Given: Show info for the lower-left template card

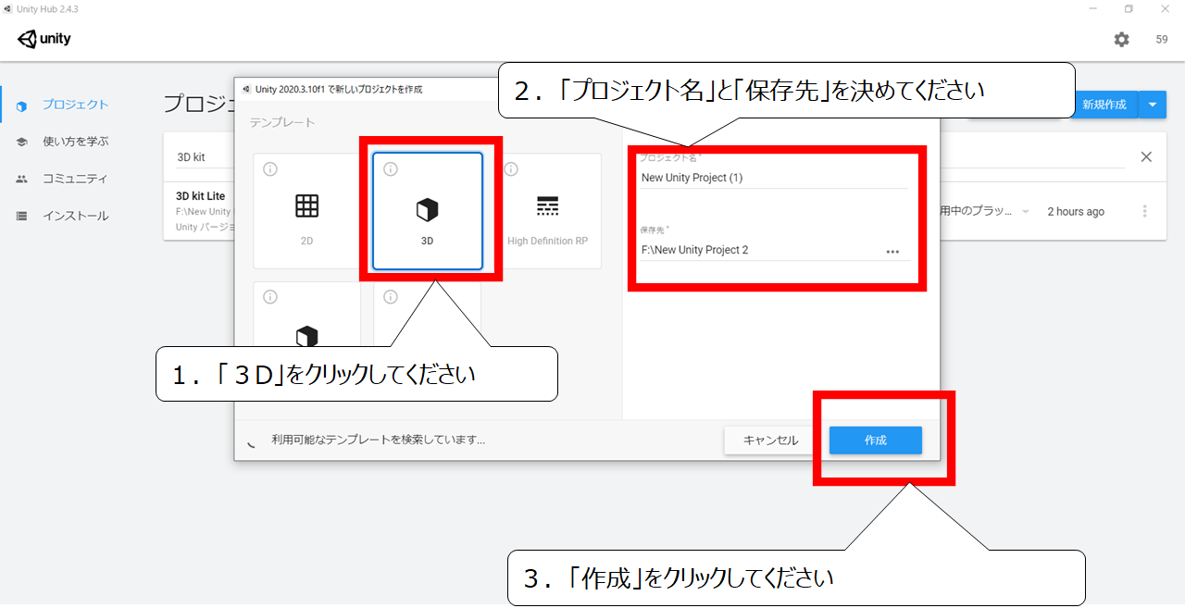Looking at the screenshot, I should point(270,297).
